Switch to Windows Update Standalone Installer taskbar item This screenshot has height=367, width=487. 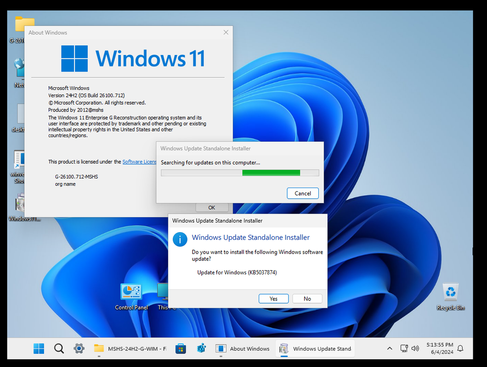coord(315,349)
